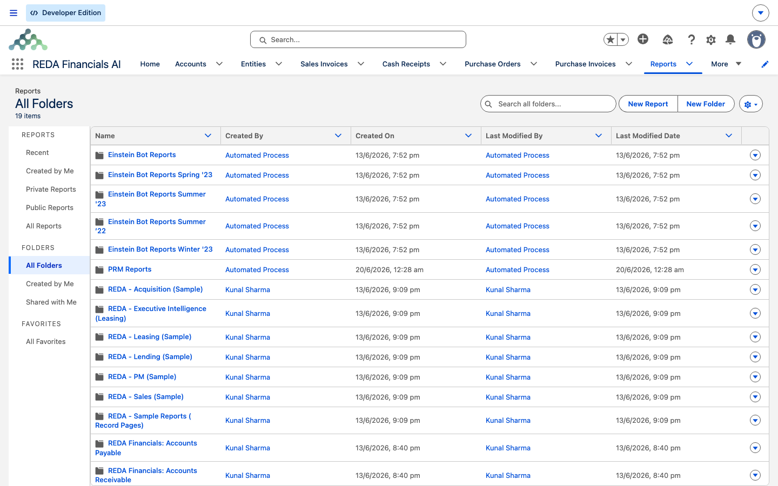This screenshot has height=486, width=778.
Task: Open the Setup gear icon
Action: (711, 39)
